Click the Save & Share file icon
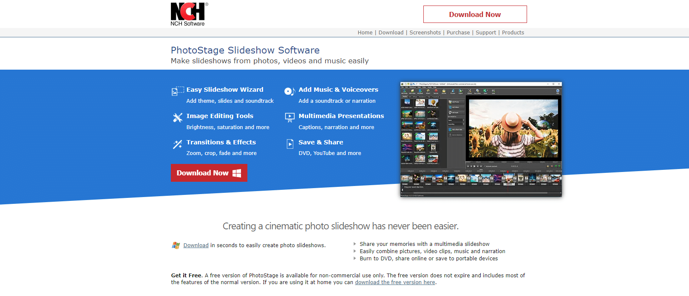Viewport: 689px width, 296px height. pyautogui.click(x=290, y=144)
